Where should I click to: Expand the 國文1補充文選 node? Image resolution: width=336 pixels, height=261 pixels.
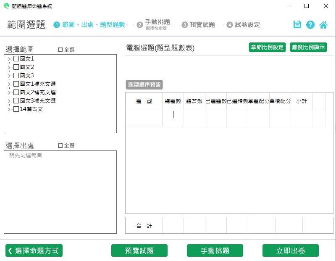(9, 84)
